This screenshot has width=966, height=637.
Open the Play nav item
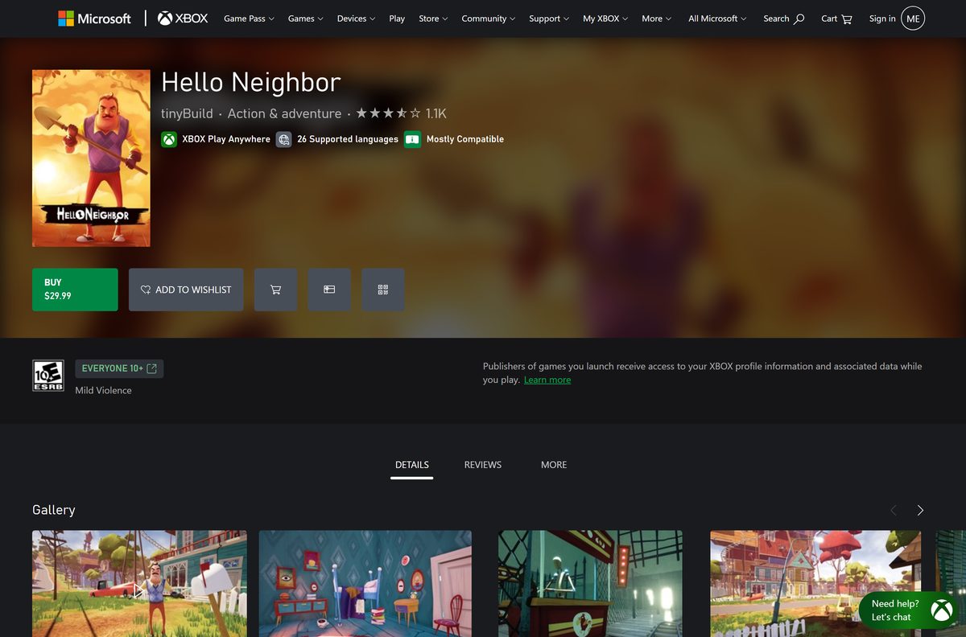click(x=397, y=18)
